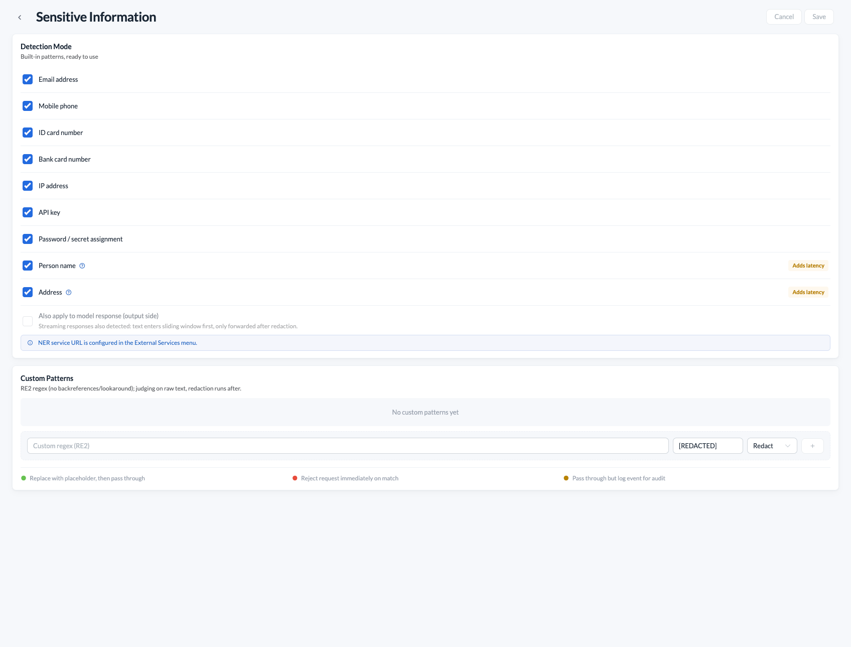
Task: Go back using the left chevron arrow
Action: pos(20,17)
